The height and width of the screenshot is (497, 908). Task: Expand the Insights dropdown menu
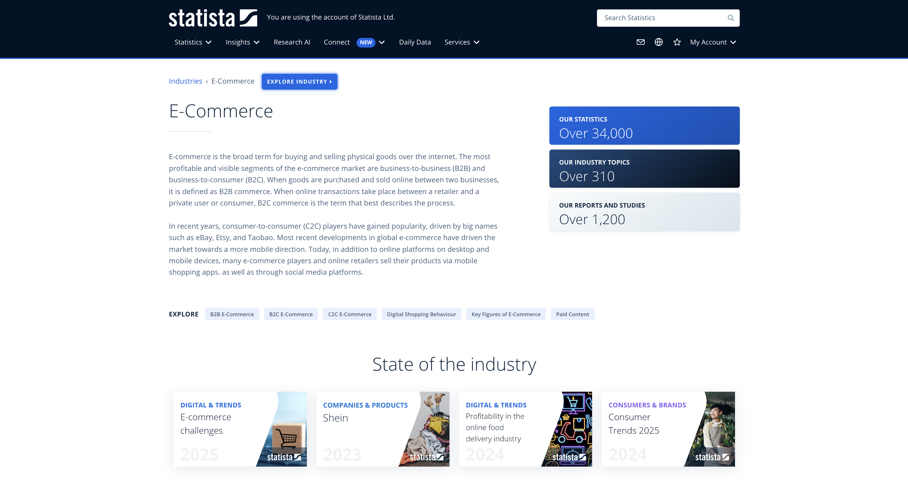[x=242, y=42]
